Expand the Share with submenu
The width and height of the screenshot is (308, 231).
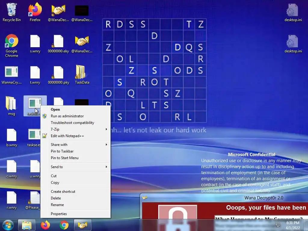75,145
